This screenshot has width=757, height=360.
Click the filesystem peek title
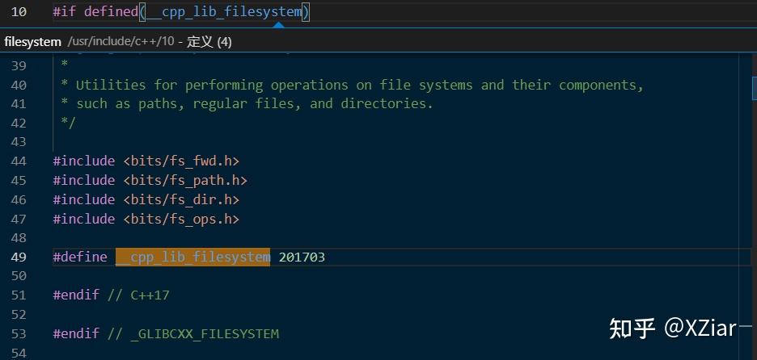[x=32, y=42]
